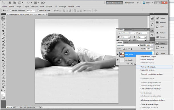Image resolution: width=174 pixels, height=110 pixels.
Task: Launch Mini Bridge from application bar
Action: click(x=15, y=3)
